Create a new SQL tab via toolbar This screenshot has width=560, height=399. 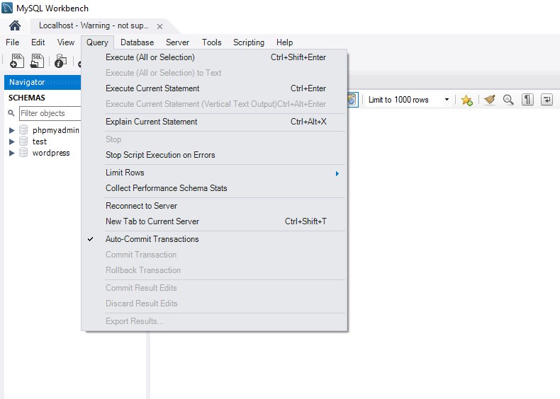(17, 62)
